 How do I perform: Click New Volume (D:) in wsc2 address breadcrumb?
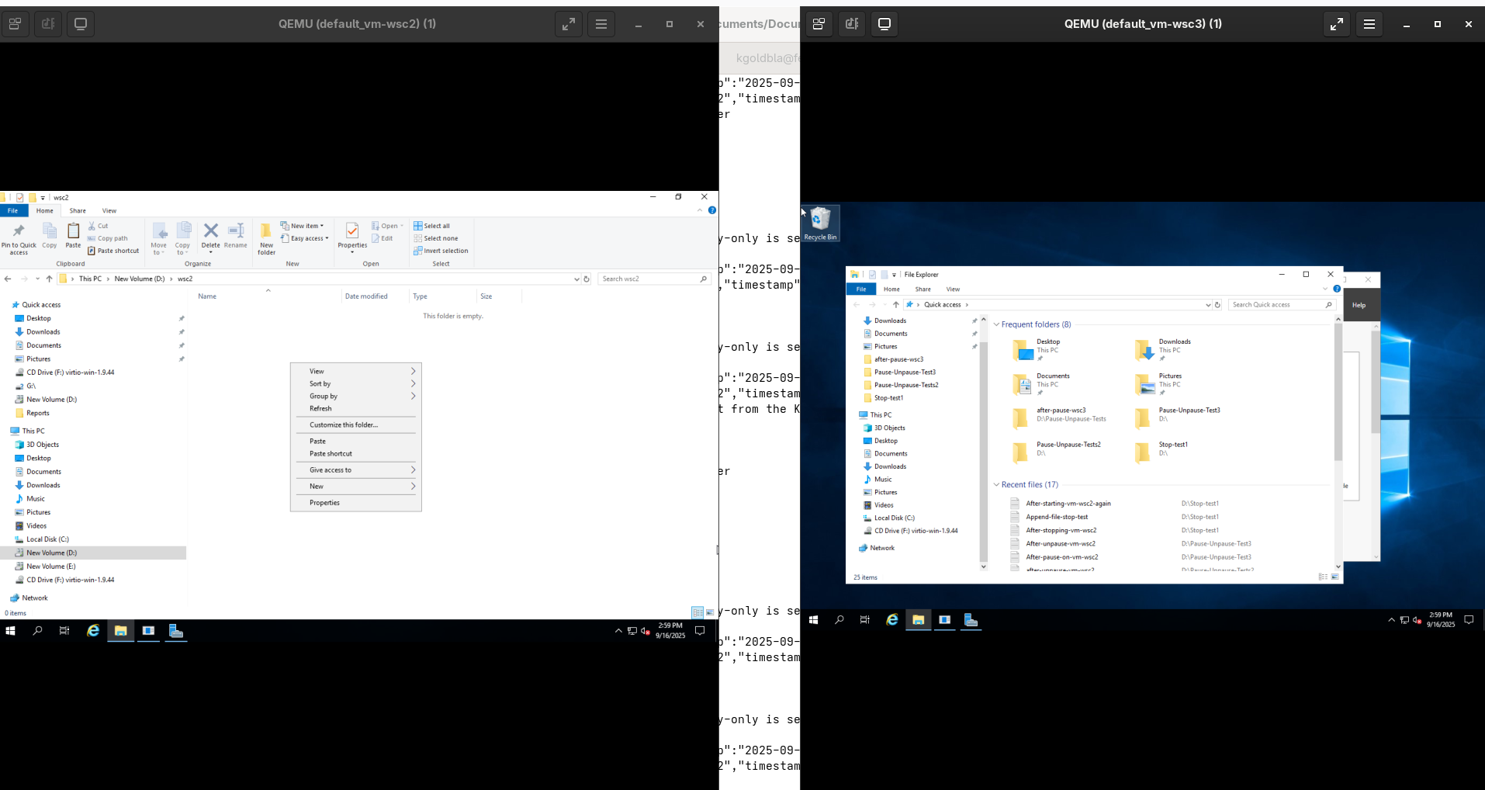[140, 279]
